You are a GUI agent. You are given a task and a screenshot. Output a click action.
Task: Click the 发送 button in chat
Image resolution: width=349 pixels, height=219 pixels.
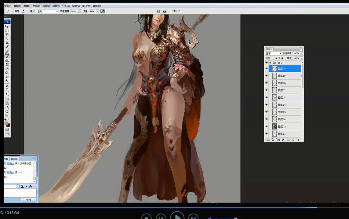pyautogui.click(x=28, y=200)
